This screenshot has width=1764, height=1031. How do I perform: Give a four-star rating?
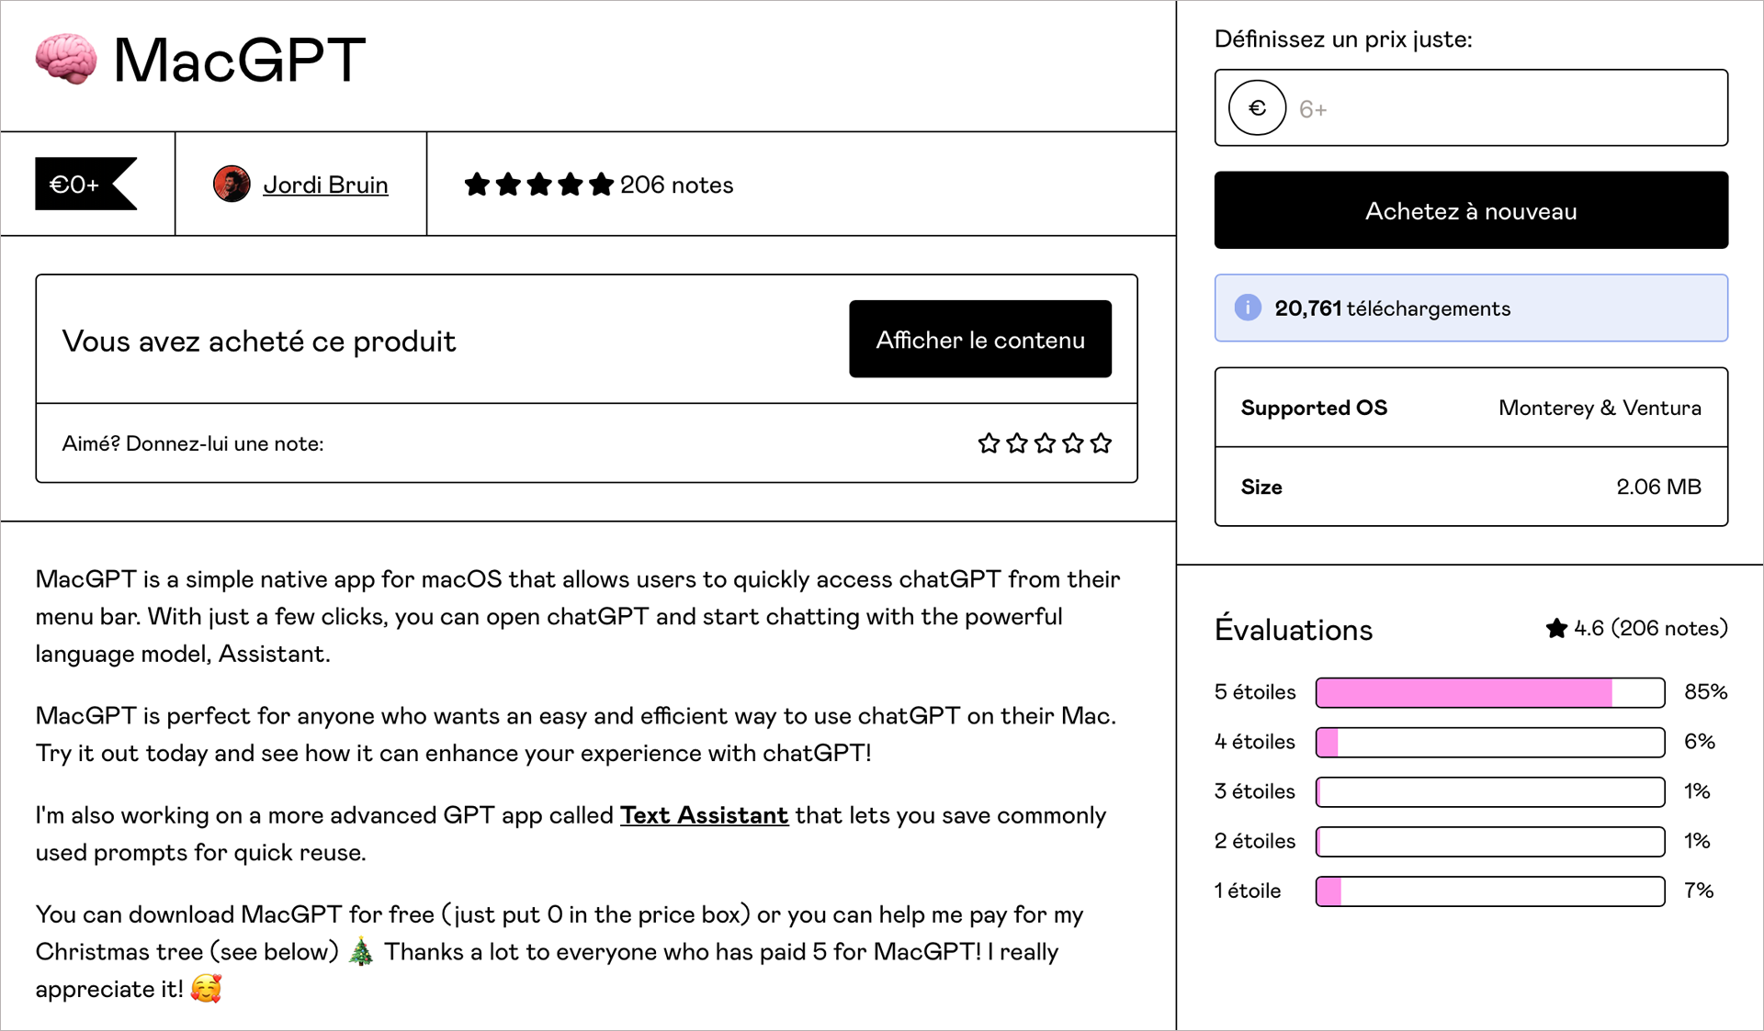pos(1073,443)
